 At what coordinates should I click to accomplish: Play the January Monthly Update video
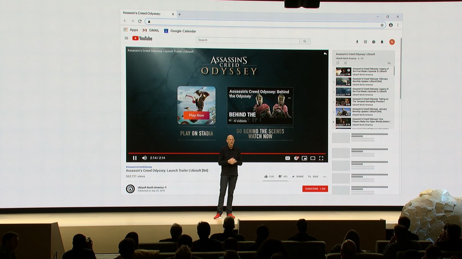(363, 112)
